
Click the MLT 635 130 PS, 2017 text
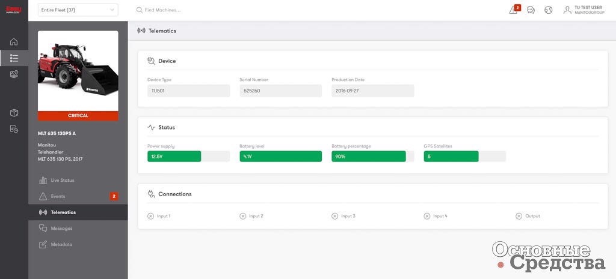tap(60, 159)
